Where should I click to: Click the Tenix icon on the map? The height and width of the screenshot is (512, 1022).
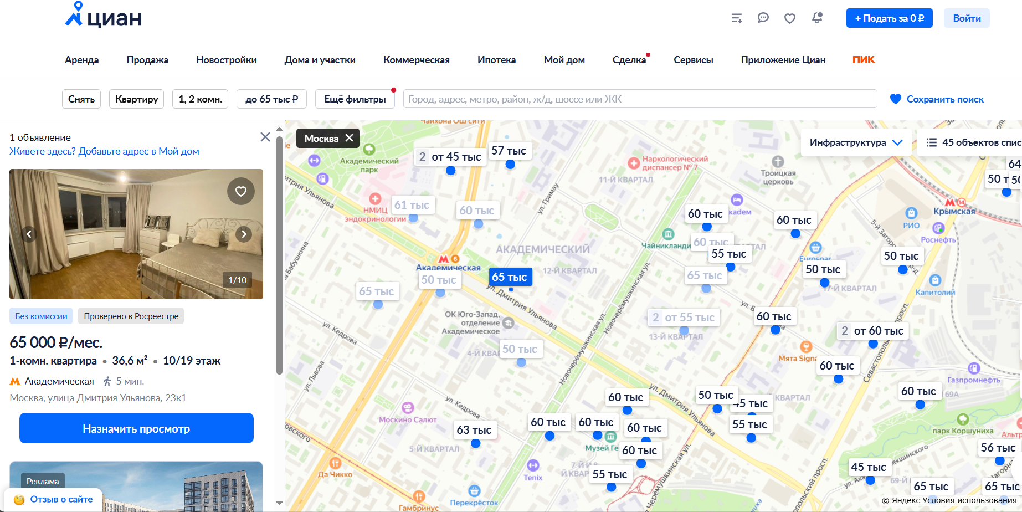coord(533,465)
